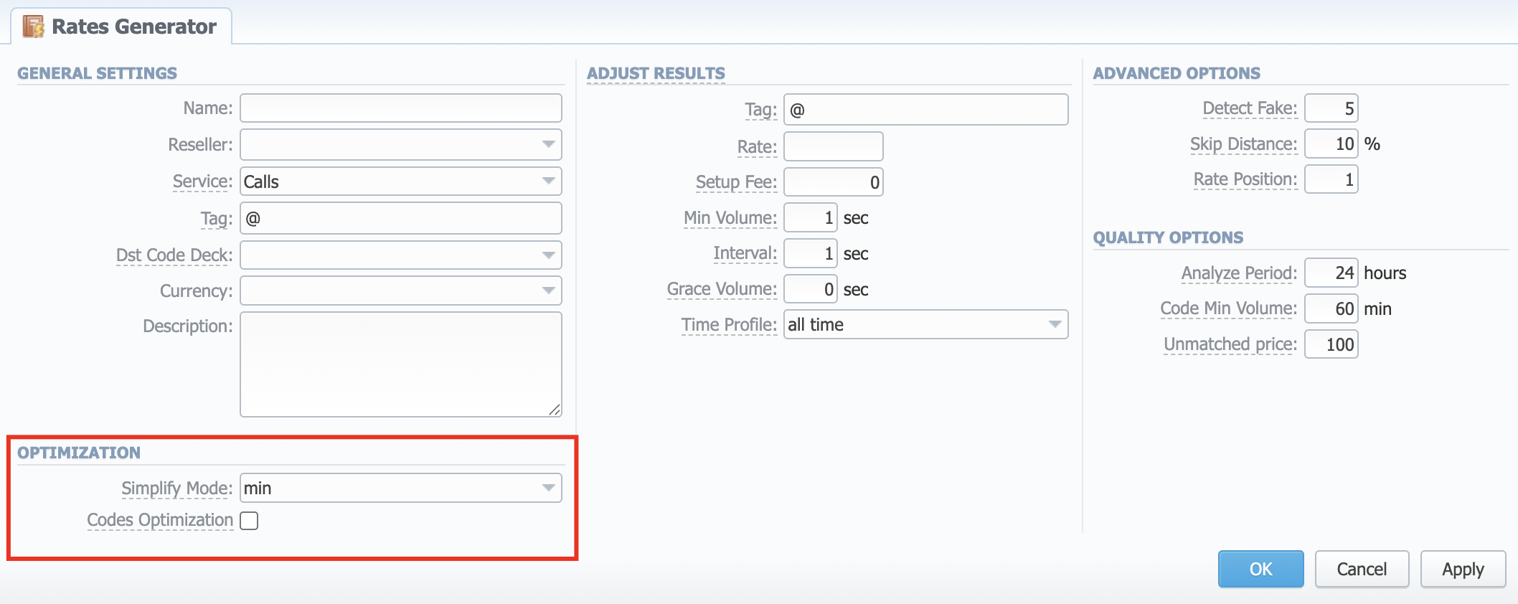Screen dimensions: 1518x604
Task: Click the Min Volume label
Action: pos(730,218)
